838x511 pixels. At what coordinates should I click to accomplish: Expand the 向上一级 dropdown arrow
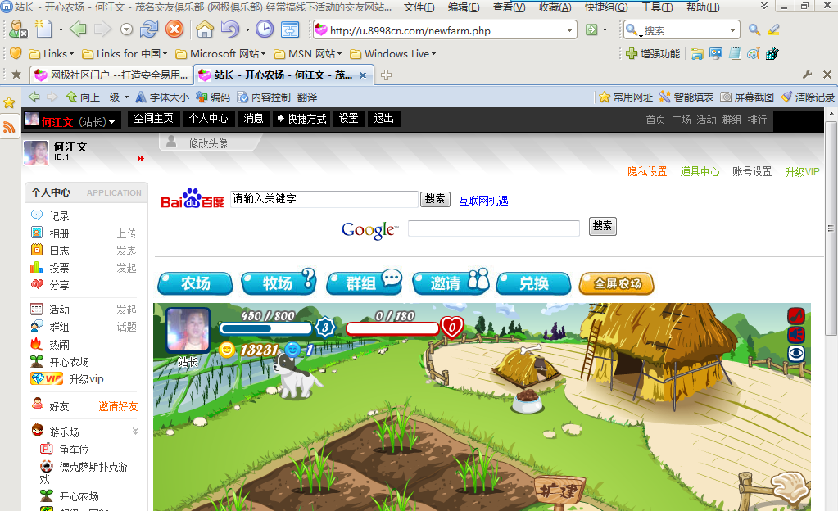127,97
